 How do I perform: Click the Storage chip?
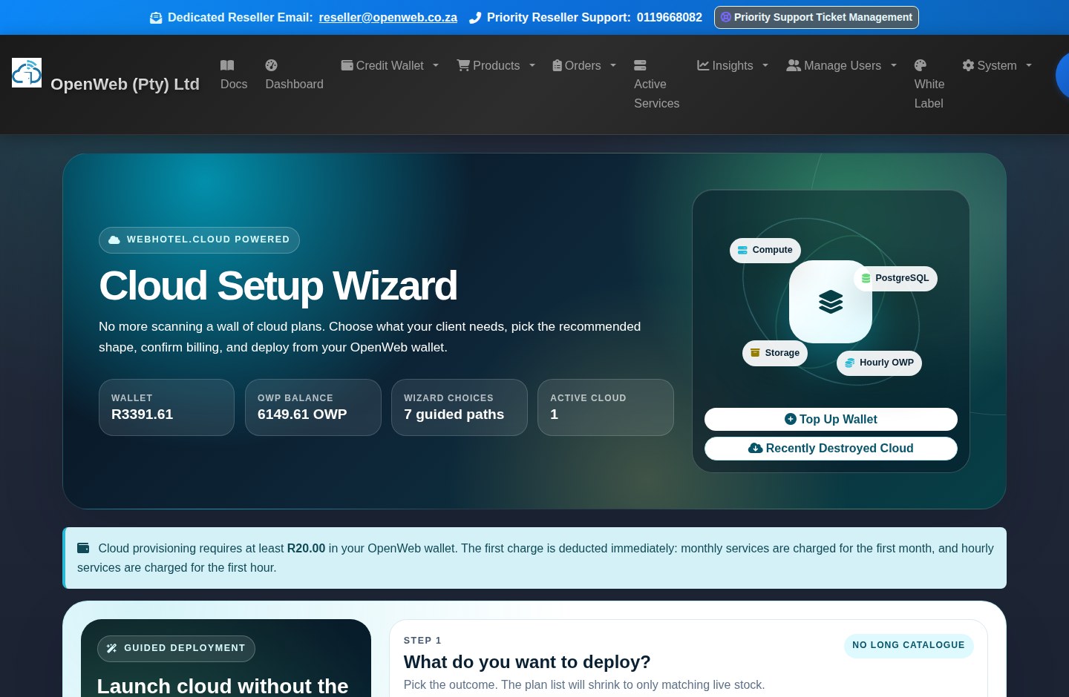coord(775,353)
